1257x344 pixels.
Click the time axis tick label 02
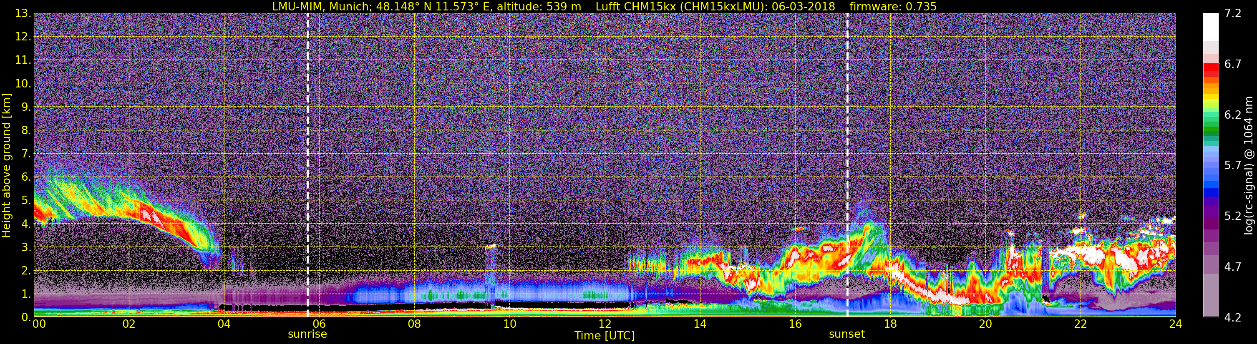pyautogui.click(x=129, y=324)
